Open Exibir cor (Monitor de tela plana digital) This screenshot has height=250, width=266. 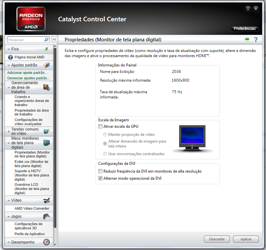[31, 164]
